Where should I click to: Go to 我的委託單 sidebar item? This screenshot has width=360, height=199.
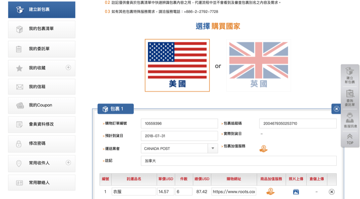click(41, 49)
